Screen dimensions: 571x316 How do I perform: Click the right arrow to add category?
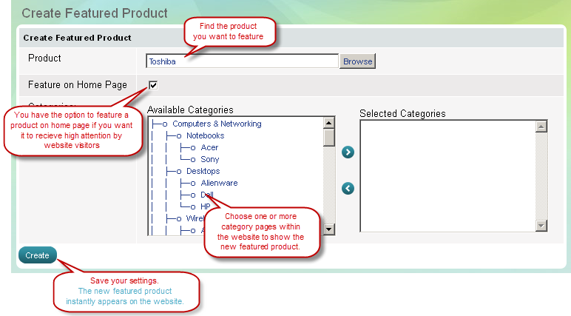pyautogui.click(x=348, y=152)
